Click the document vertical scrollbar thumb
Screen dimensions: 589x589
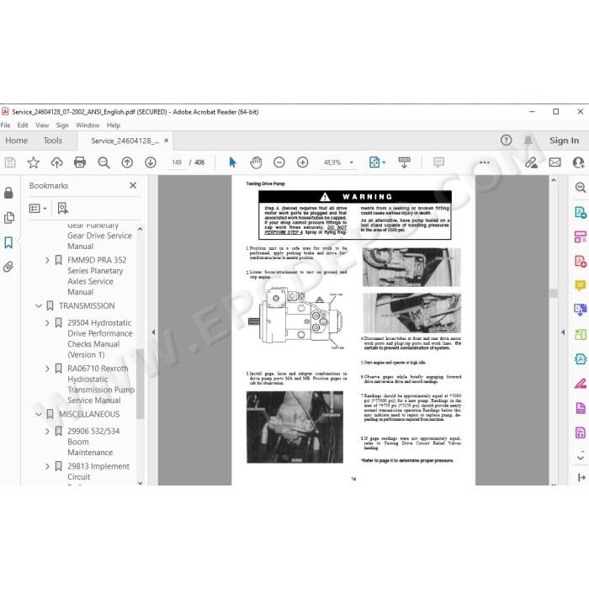[554, 294]
